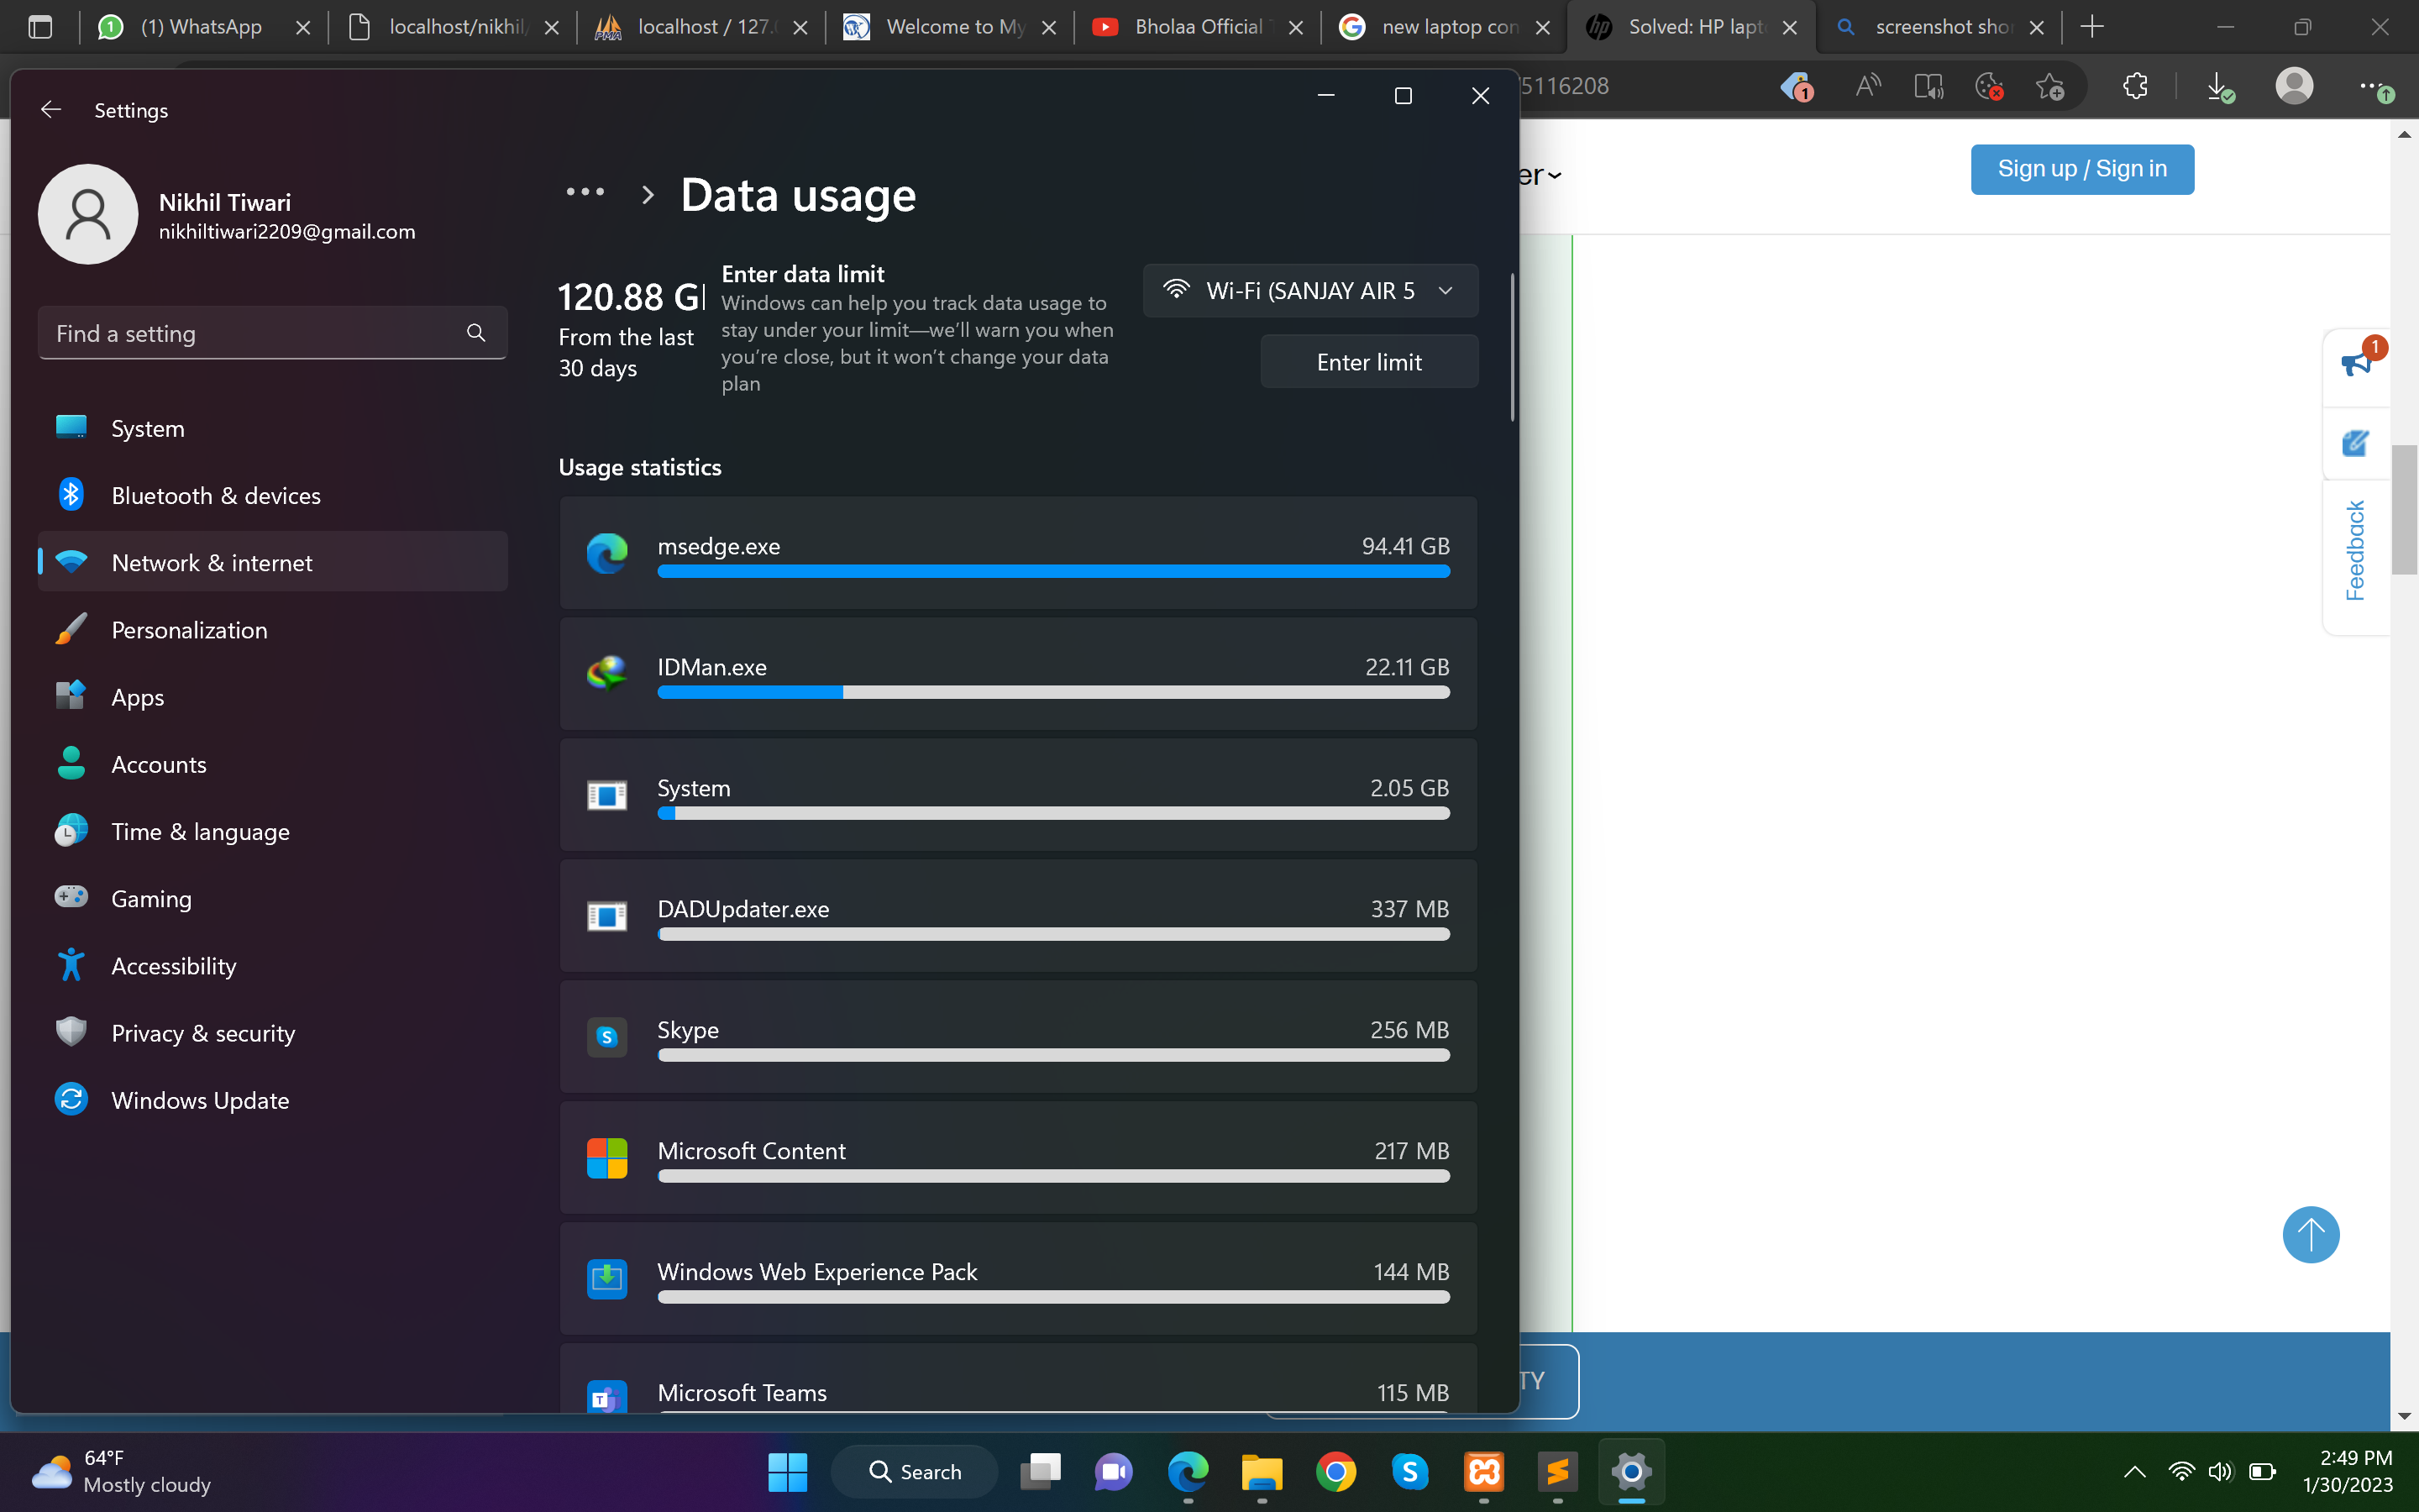Viewport: 2419px width, 1512px height.
Task: Open File Explorer from taskbar
Action: click(x=1262, y=1471)
